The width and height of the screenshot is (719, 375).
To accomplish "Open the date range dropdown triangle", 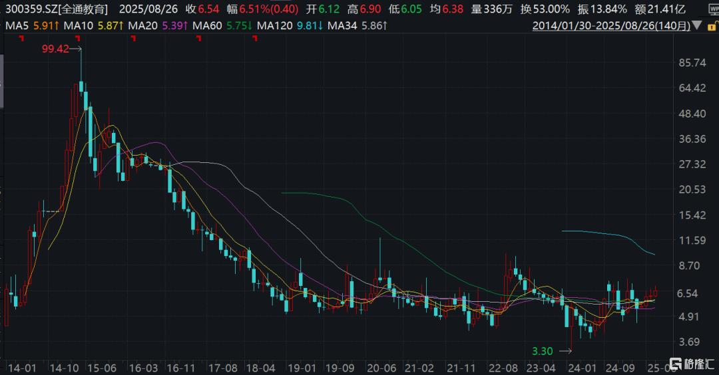I will click(x=697, y=25).
